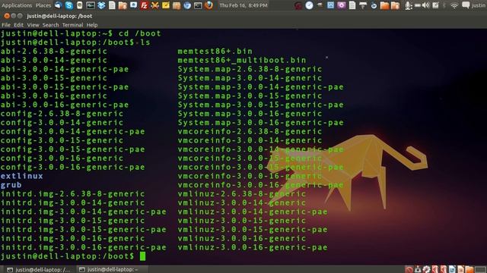
Task: Open the orange X launcher icon
Action: point(154,5)
